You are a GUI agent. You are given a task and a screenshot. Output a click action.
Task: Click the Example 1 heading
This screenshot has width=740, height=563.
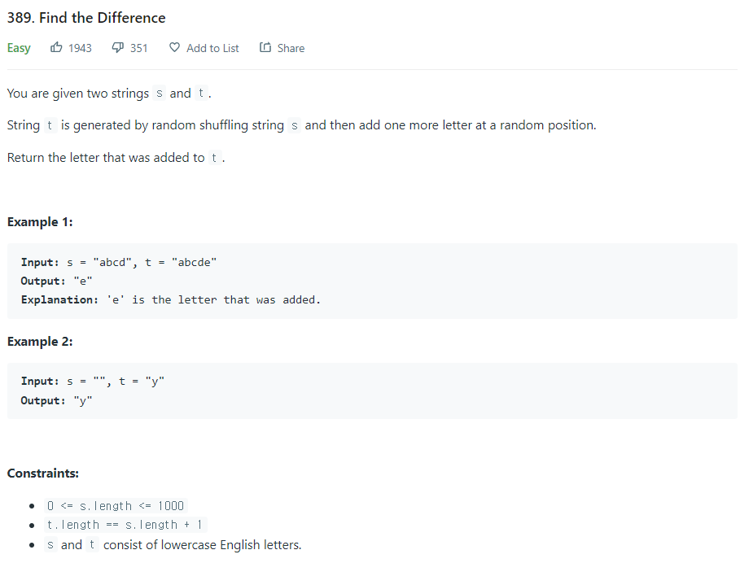click(40, 222)
